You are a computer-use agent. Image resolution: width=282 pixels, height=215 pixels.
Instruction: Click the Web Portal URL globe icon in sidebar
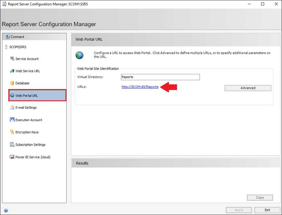(x=12, y=95)
